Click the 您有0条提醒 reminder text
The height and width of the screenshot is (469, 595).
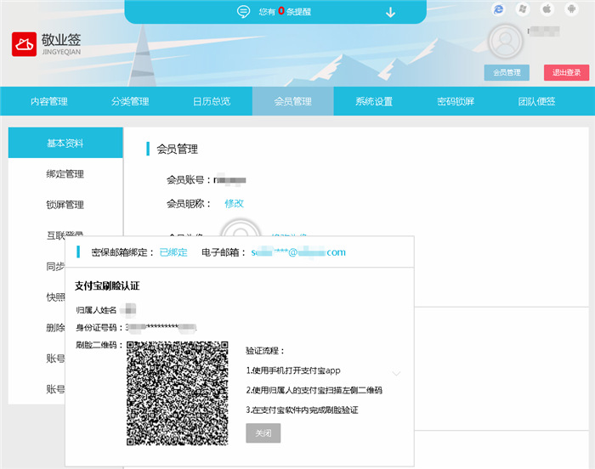(285, 11)
